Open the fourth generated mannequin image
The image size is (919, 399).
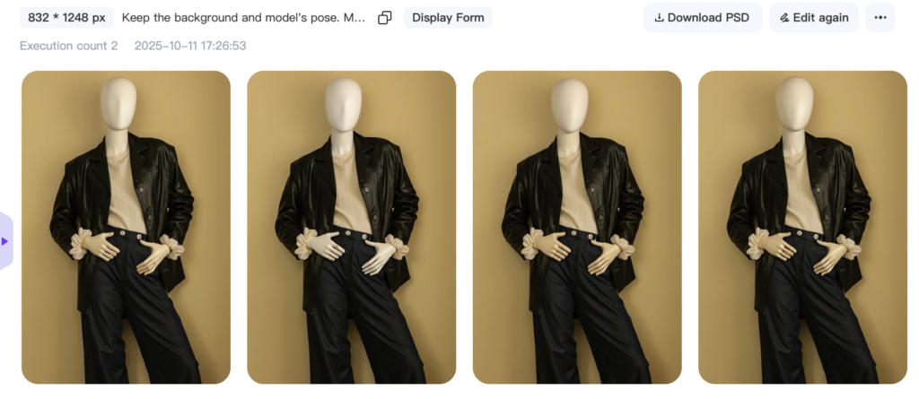click(x=802, y=228)
